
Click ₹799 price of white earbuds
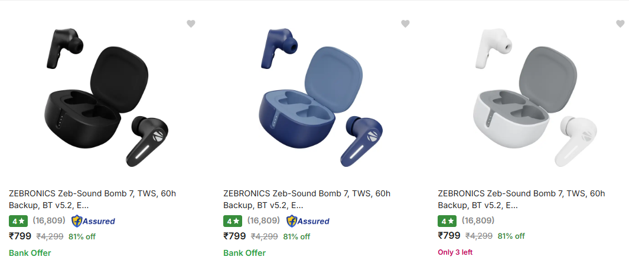(449, 236)
